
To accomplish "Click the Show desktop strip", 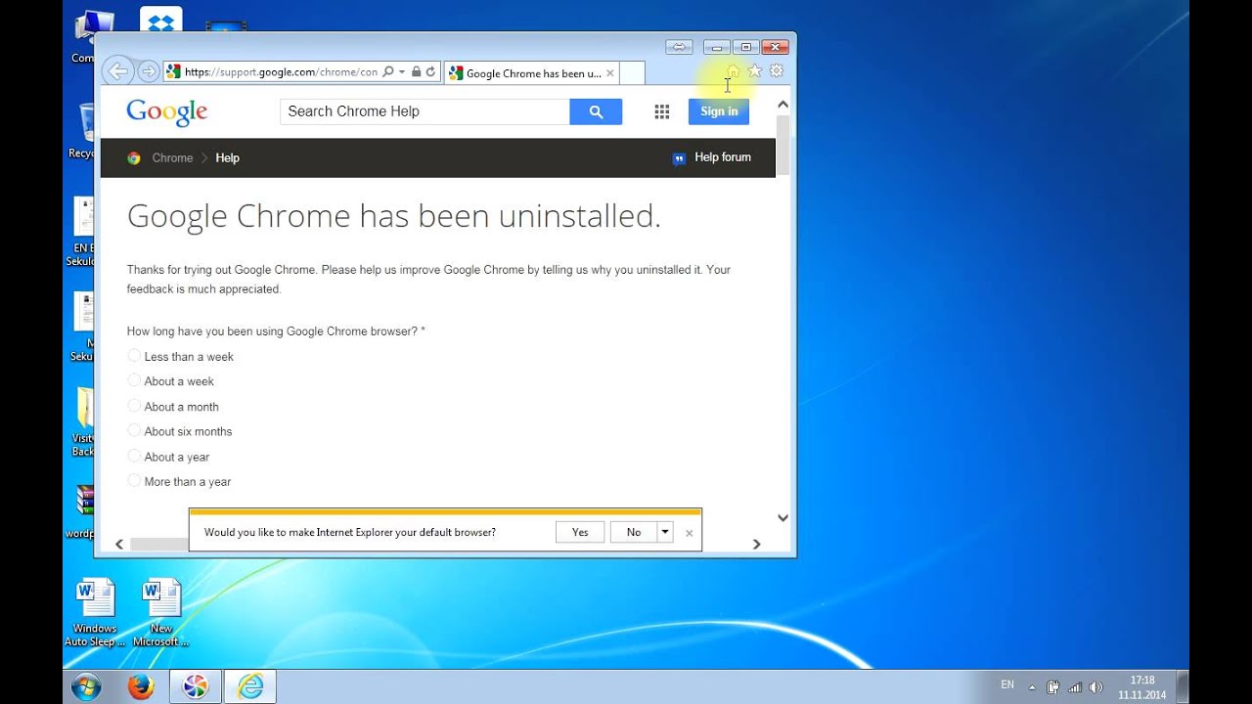I will 1183,687.
